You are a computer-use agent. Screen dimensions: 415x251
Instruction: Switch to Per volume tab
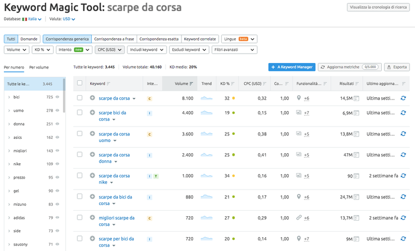pos(39,67)
